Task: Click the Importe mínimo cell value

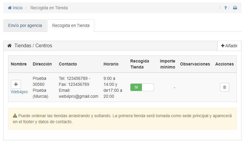Action: coord(174,88)
